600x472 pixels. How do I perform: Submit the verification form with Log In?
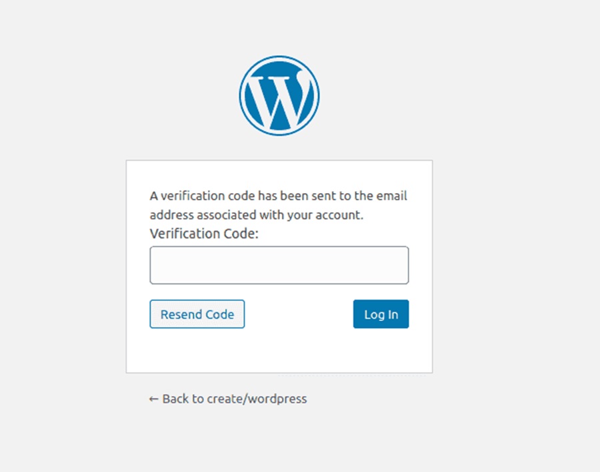coord(381,314)
